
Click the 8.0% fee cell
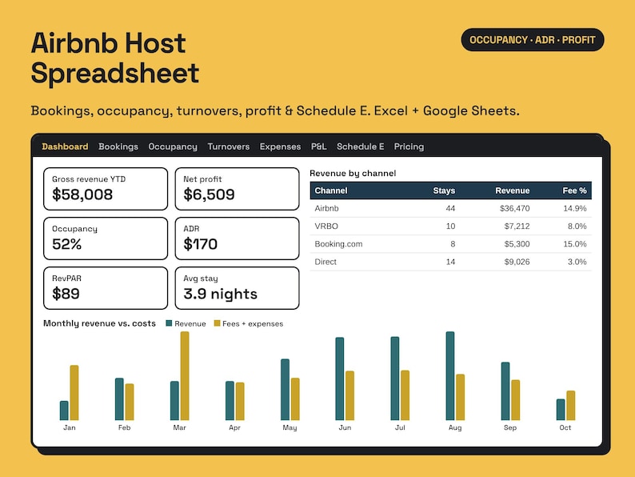[x=577, y=226]
